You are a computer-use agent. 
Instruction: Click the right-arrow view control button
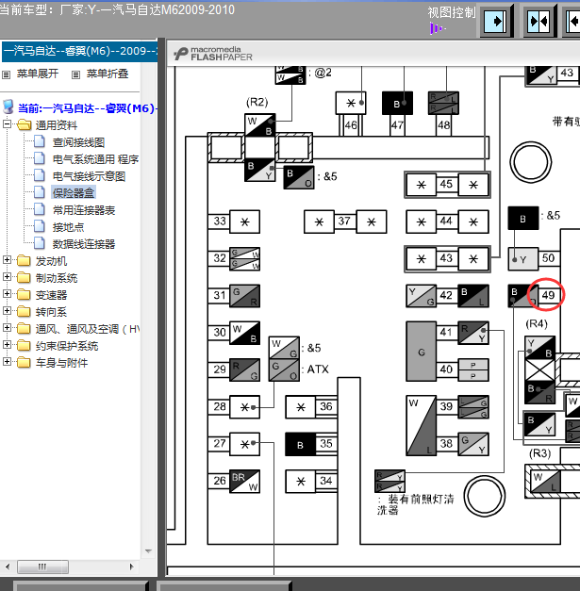tap(496, 21)
